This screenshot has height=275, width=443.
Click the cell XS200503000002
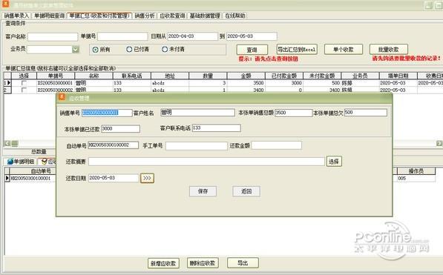point(56,90)
